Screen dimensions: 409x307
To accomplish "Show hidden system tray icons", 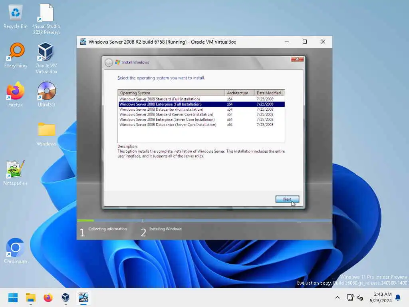I will pos(337,297).
